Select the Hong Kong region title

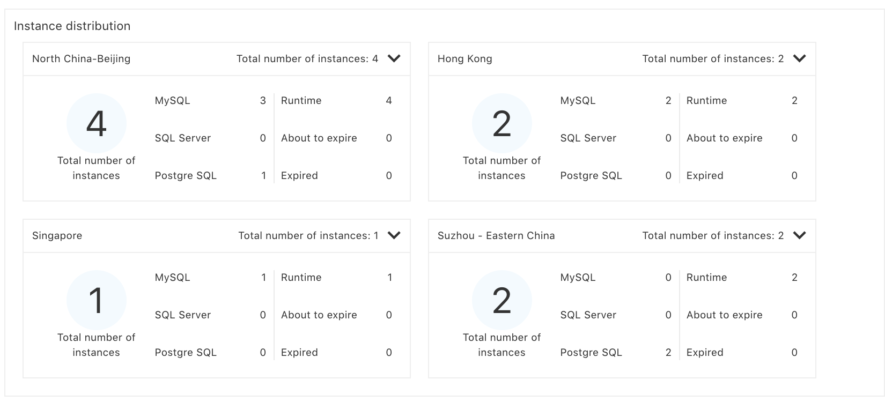(x=464, y=59)
